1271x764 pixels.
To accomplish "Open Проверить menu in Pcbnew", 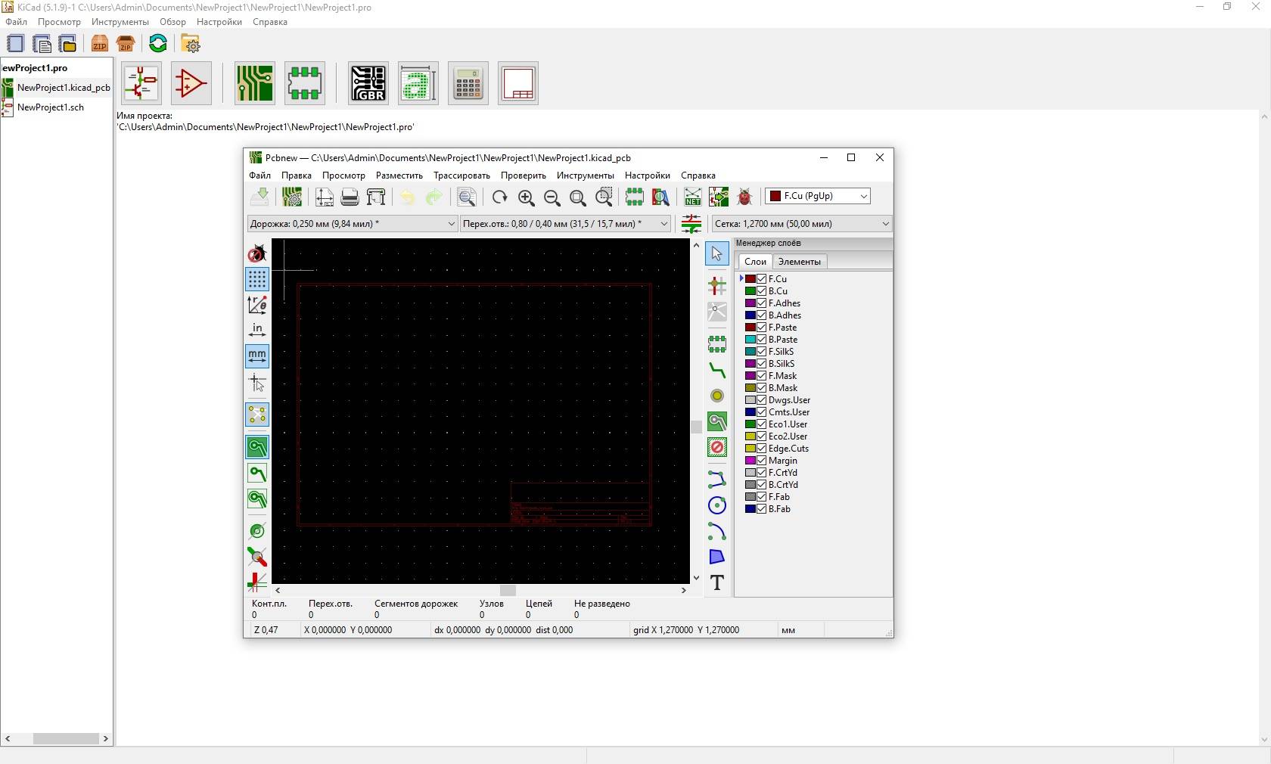I will [524, 175].
